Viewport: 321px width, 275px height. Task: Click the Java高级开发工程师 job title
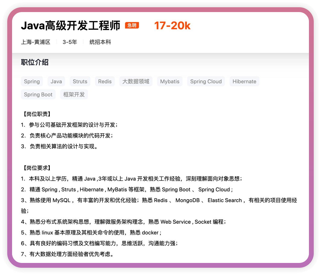pyautogui.click(x=71, y=26)
